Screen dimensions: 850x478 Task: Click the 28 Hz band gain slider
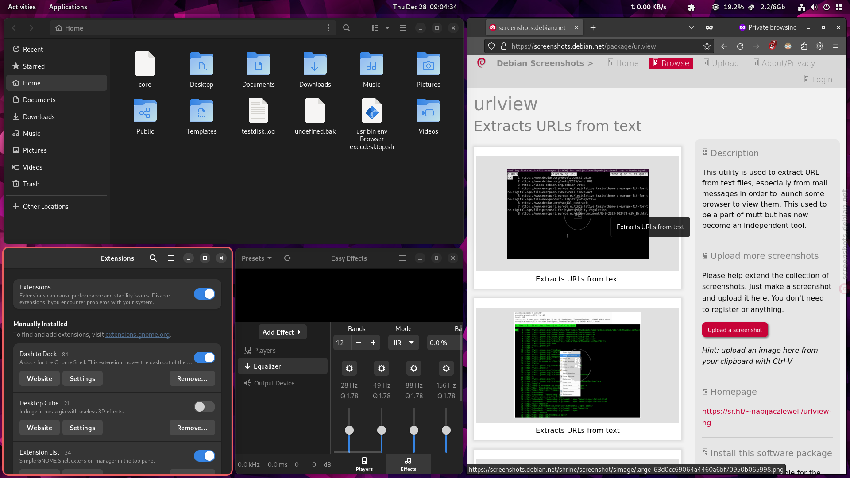[349, 430]
